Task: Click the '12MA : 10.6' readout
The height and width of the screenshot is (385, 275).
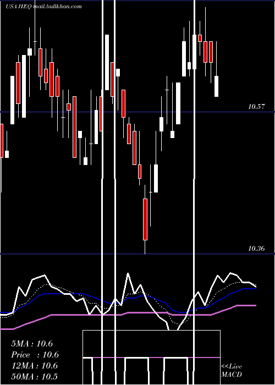Action: click(34, 366)
